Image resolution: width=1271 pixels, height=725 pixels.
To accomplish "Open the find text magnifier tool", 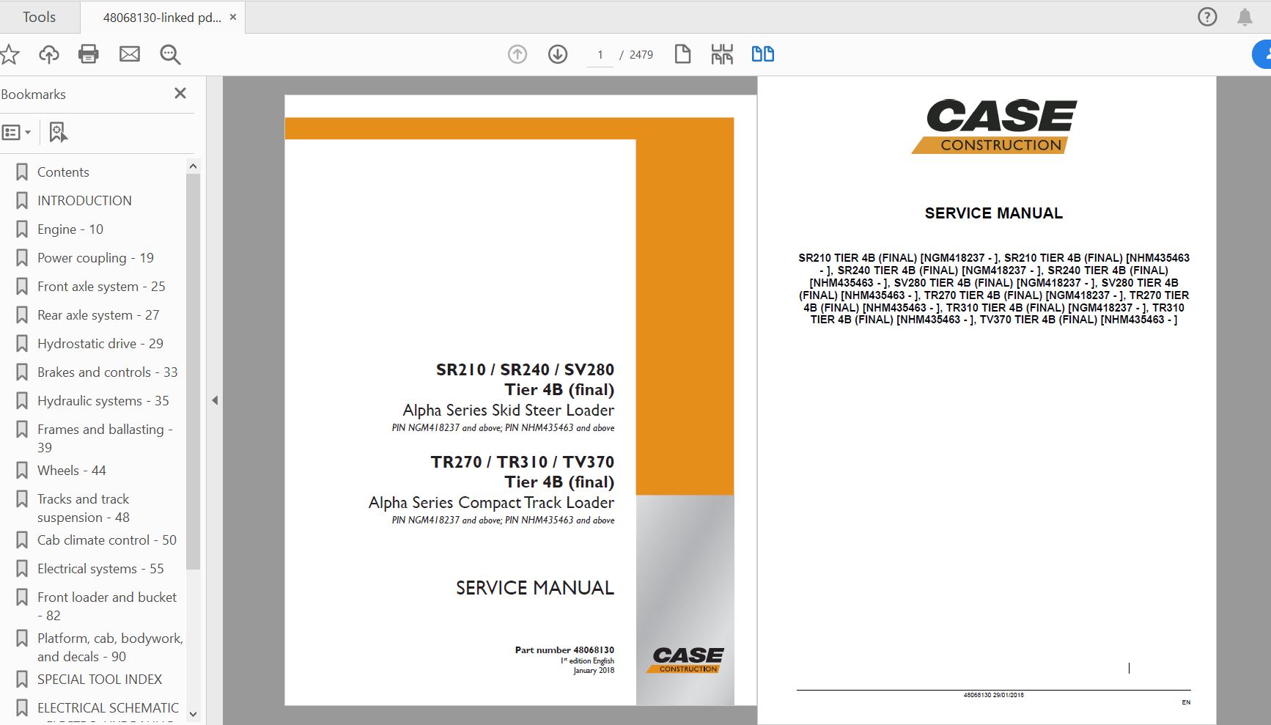I will [x=170, y=54].
